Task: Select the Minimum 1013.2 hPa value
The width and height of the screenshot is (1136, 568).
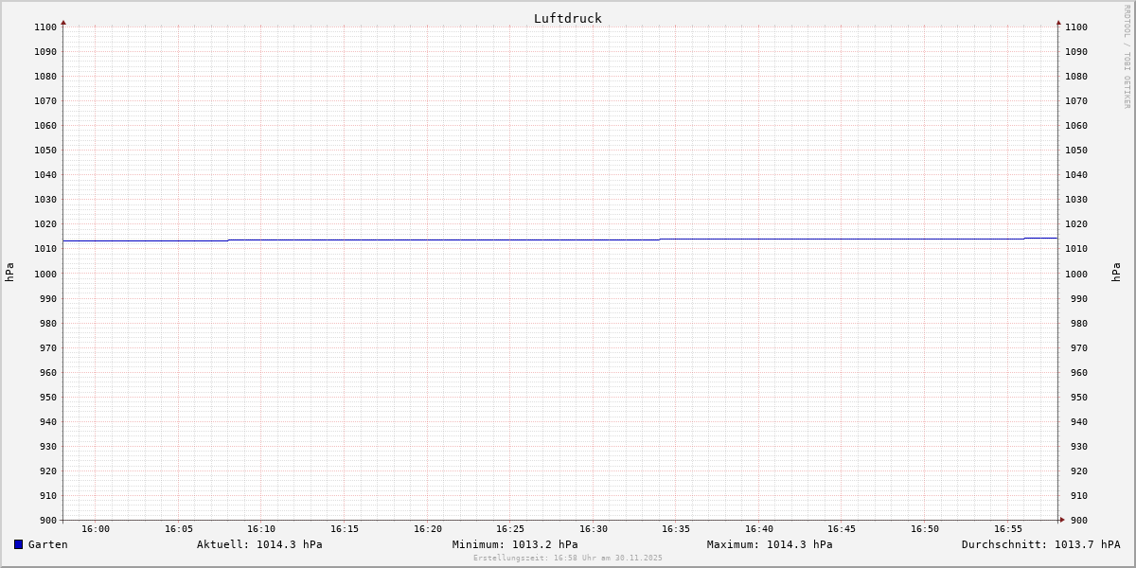Action: click(515, 544)
